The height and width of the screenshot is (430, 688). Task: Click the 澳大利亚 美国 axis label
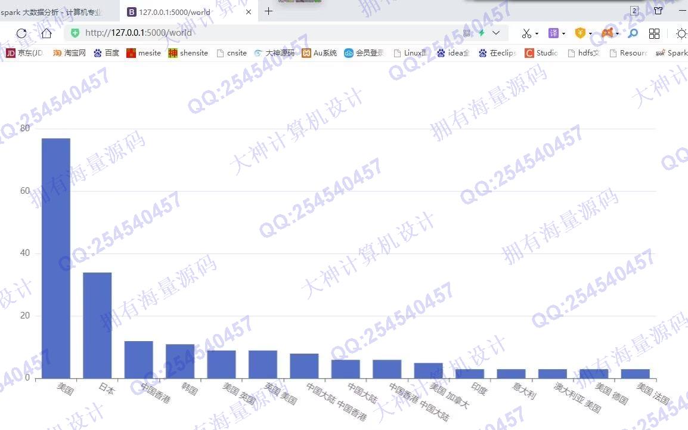(x=577, y=398)
